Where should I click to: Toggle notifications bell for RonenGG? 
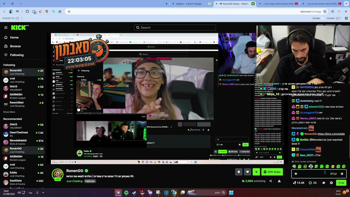click(x=239, y=172)
